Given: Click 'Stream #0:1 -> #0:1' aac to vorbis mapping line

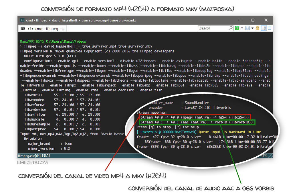Looking at the screenshot, I should [x=197, y=122].
